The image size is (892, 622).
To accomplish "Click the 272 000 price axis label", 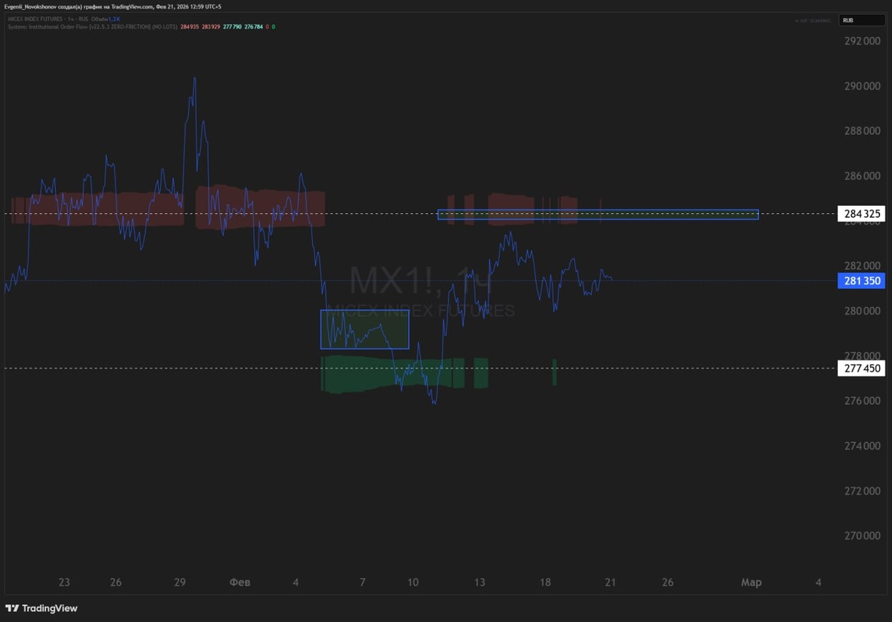I will pos(861,490).
